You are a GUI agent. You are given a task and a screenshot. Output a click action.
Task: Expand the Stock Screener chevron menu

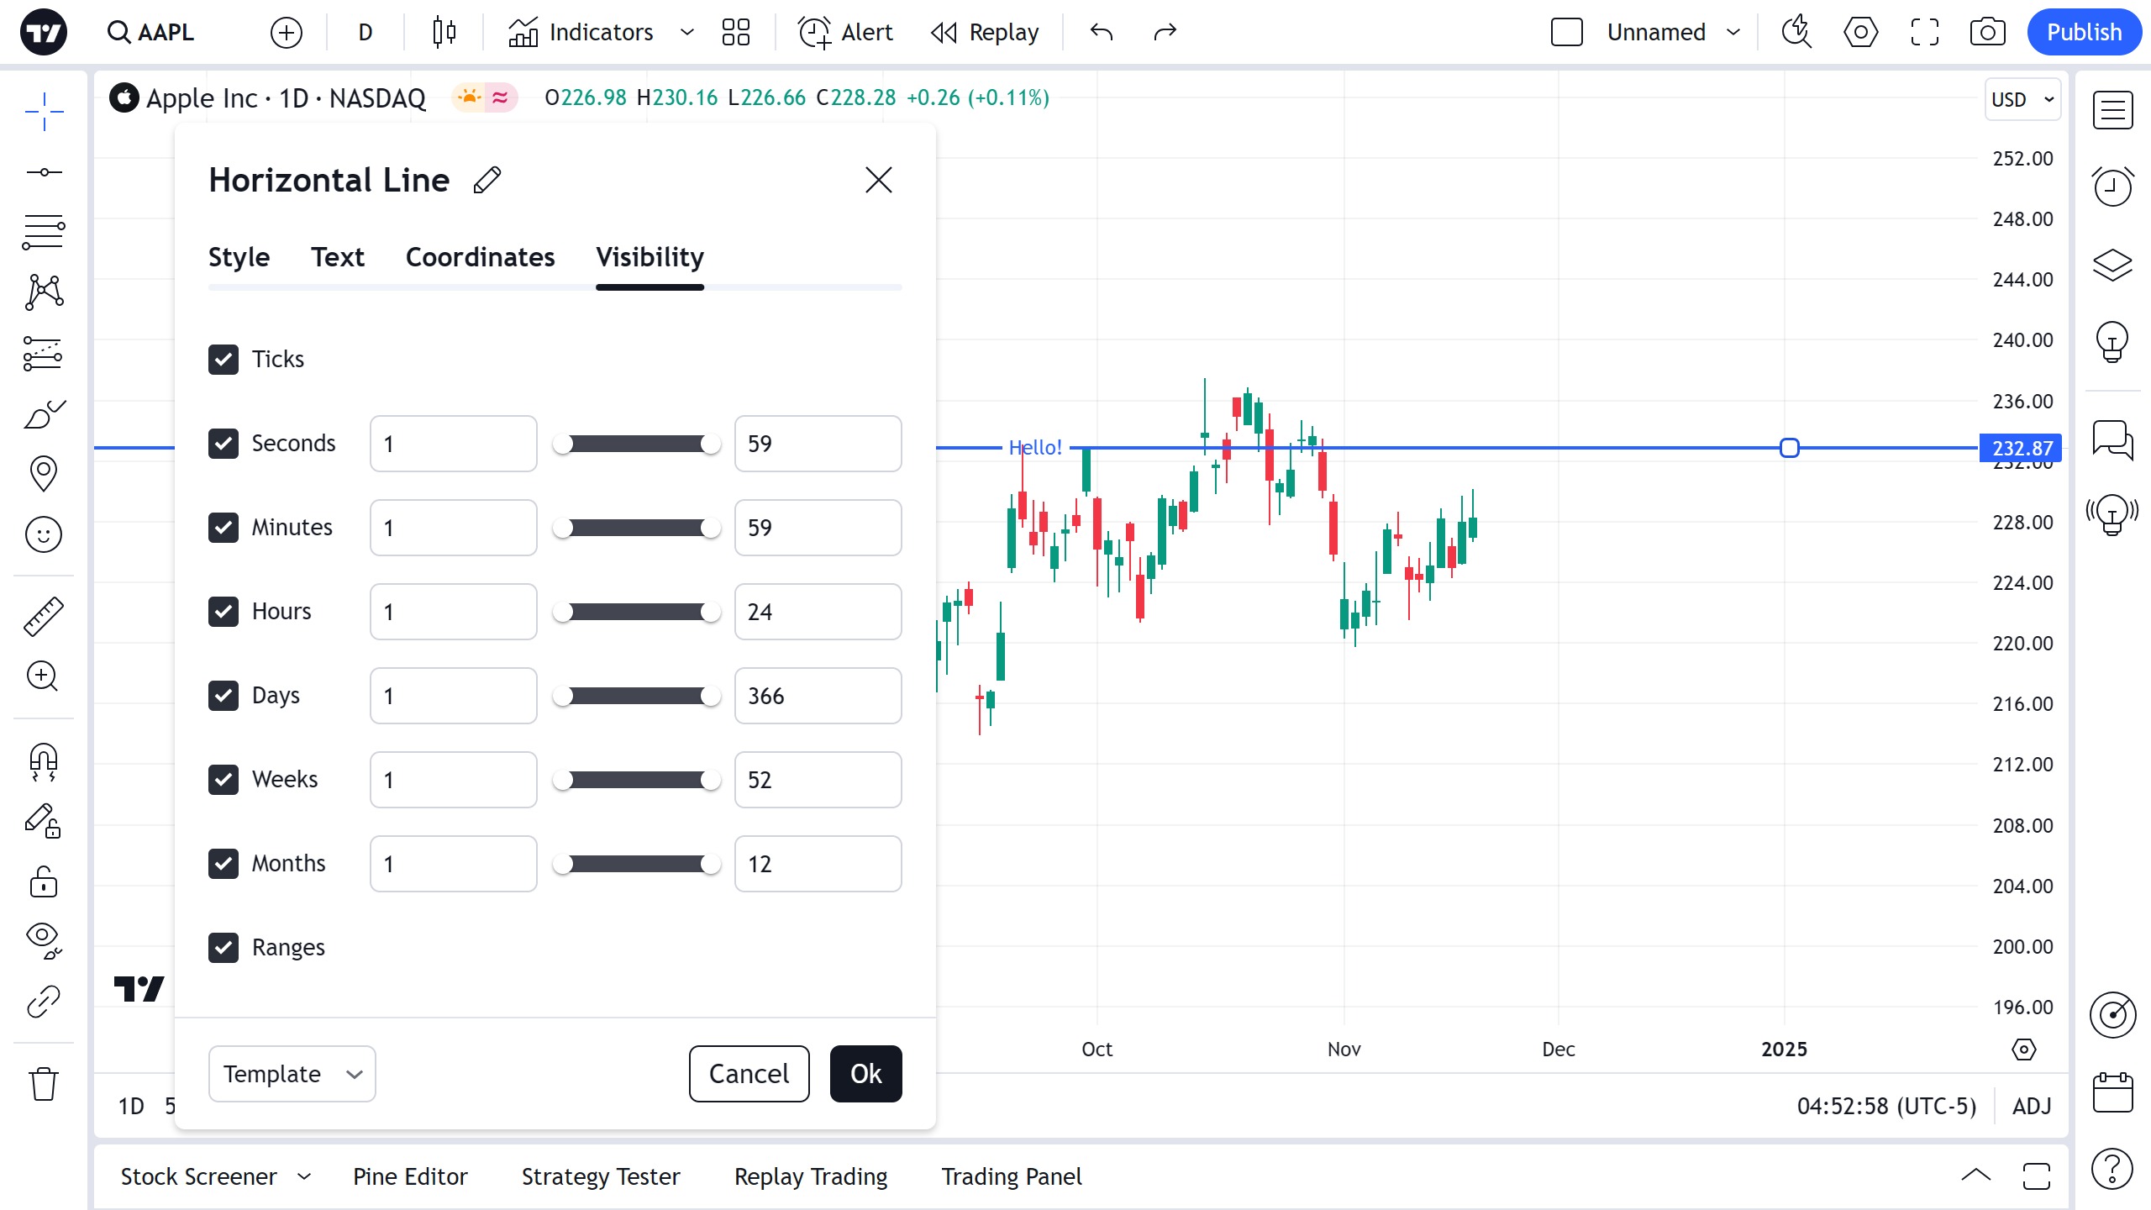click(x=304, y=1176)
